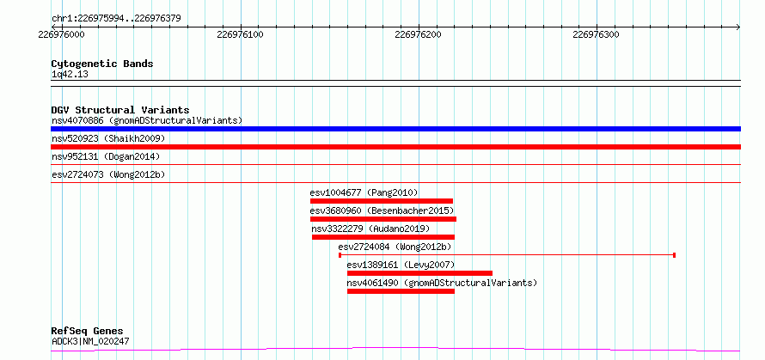Viewport: 765px width, 360px height.
Task: Open the esv2724073 (Wong2012b) label
Action: [x=110, y=174]
